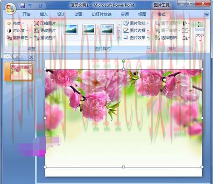Open the 亮度 brightness dropdown

pyautogui.click(x=15, y=23)
